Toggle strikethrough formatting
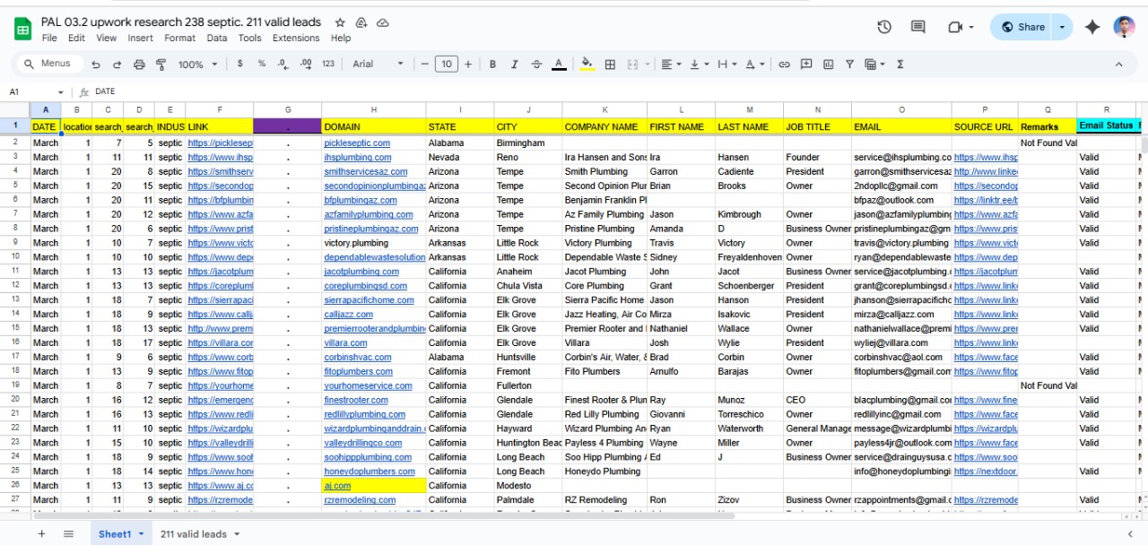The width and height of the screenshot is (1148, 545). pos(536,64)
